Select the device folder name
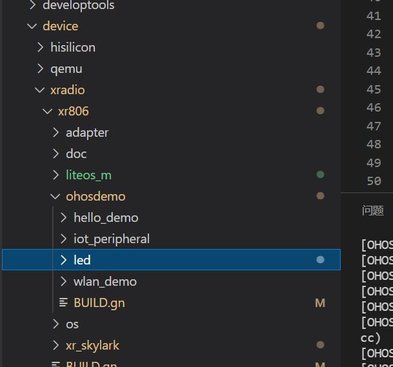Screen dimensions: 393x367 (61, 26)
